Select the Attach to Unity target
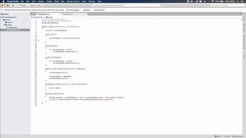This screenshot has width=246, height=138. click(x=35, y=5)
